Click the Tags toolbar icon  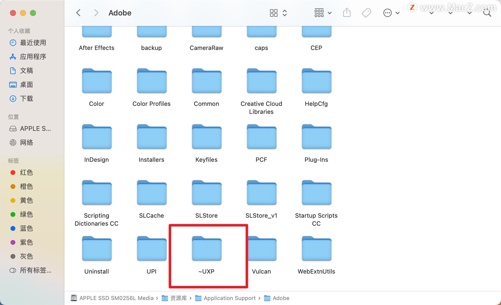coord(366,13)
